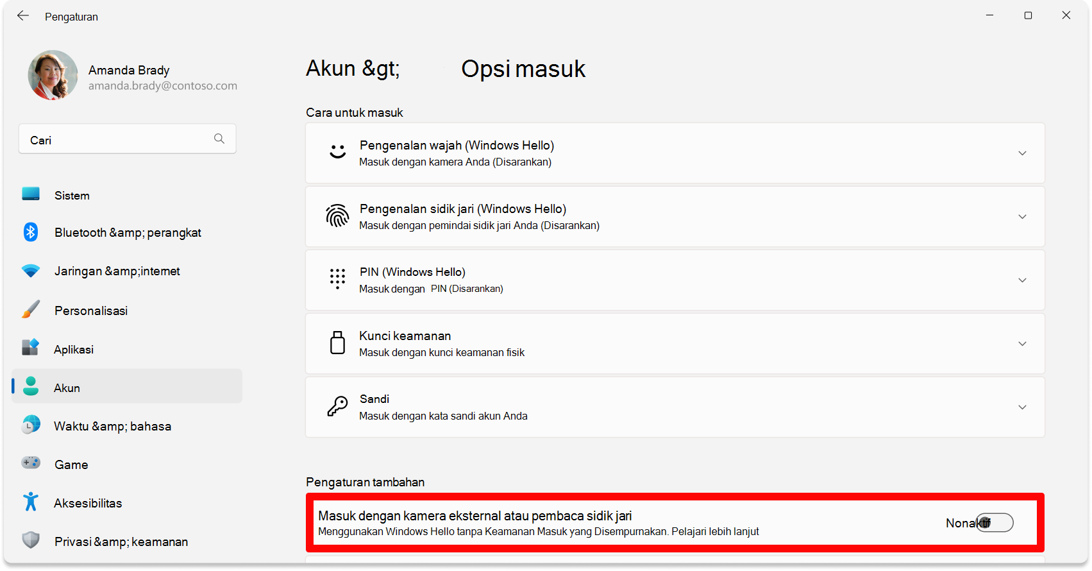
Task: Open Jaringan & internet category
Action: 127,271
